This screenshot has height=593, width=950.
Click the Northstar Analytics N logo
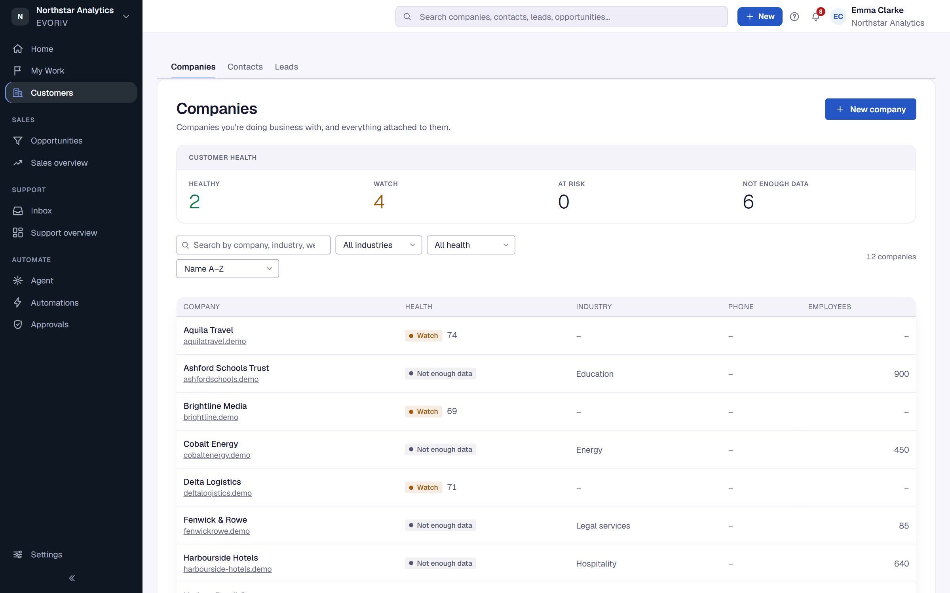20,17
